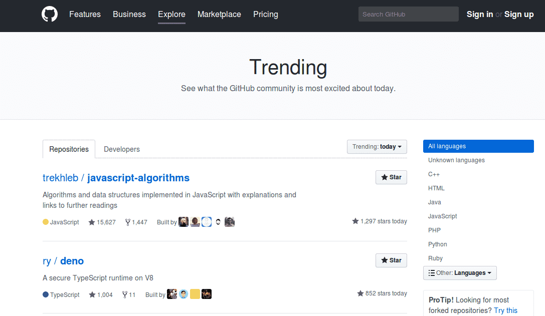Open Business in the top navigation
This screenshot has width=545, height=316.
click(x=129, y=14)
